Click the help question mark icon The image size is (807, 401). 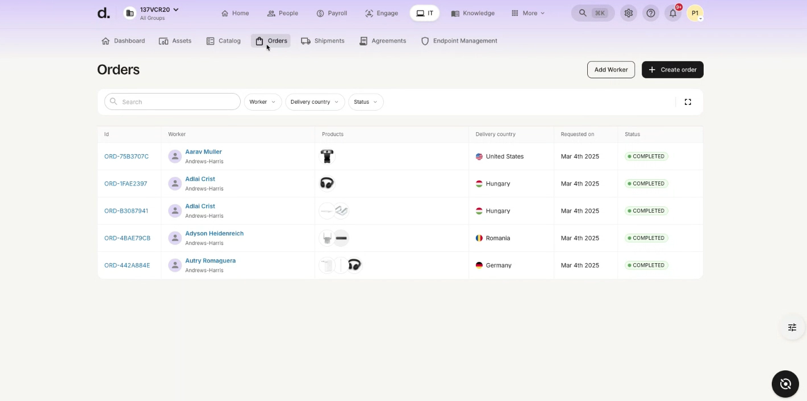[x=651, y=13]
